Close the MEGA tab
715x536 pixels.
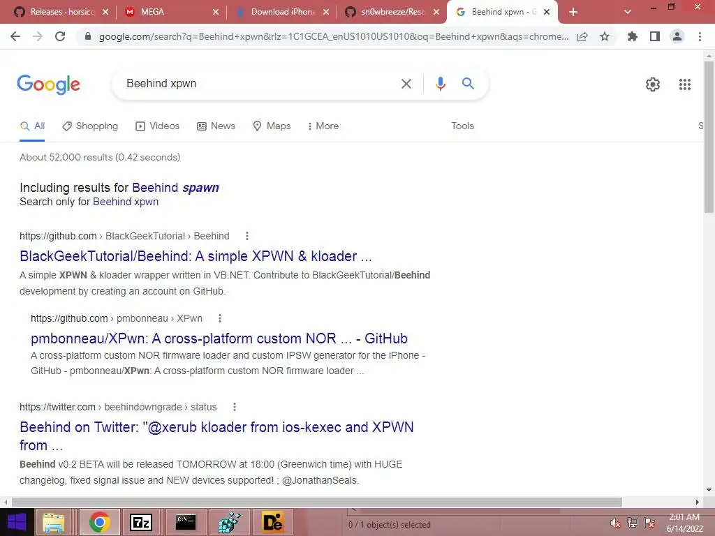(216, 12)
